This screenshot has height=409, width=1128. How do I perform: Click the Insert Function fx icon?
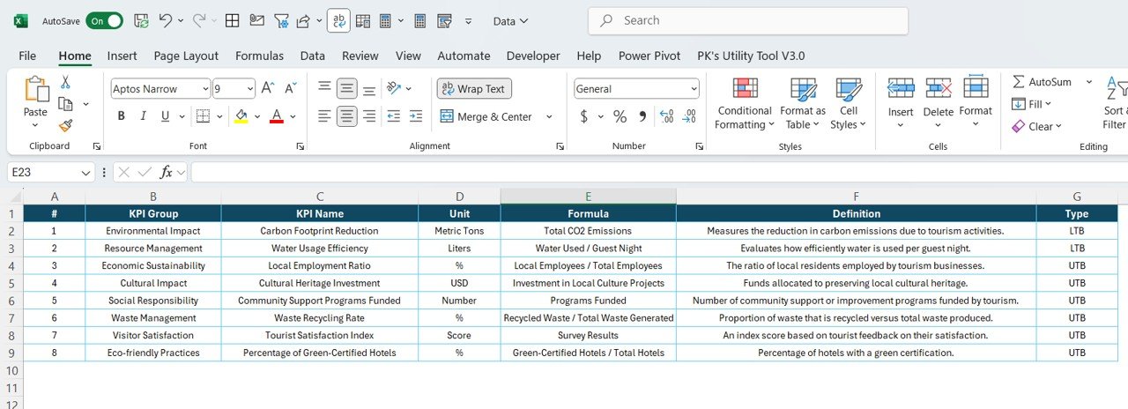(x=166, y=173)
